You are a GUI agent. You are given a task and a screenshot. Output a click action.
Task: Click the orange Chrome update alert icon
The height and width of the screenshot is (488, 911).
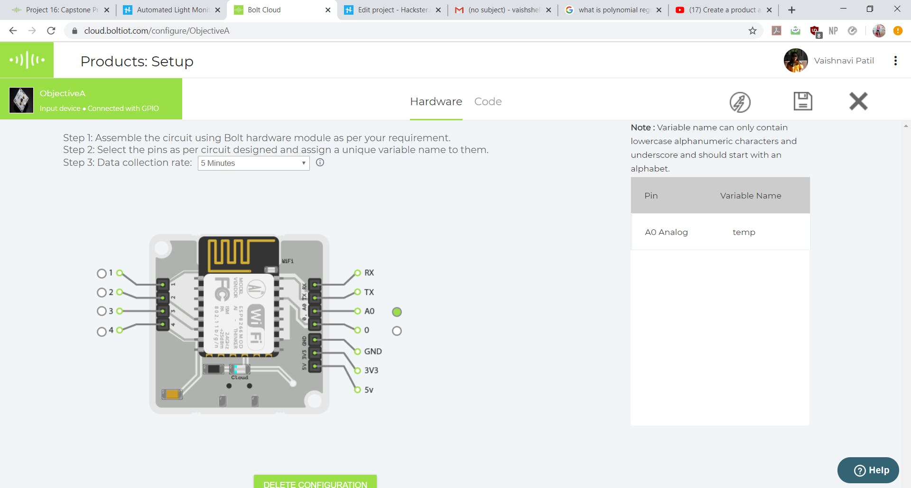pyautogui.click(x=898, y=31)
